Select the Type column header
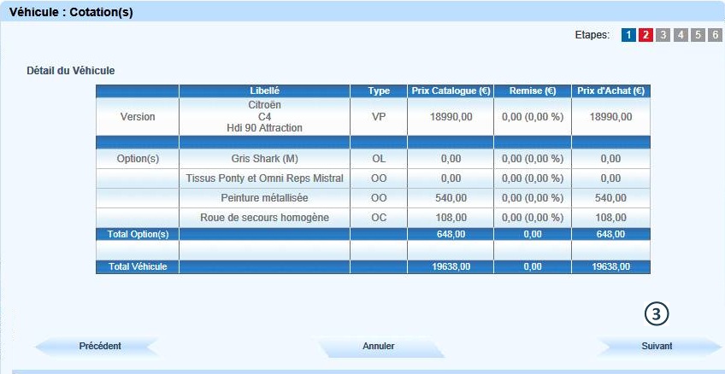Image resolution: width=725 pixels, height=374 pixels. [379, 91]
